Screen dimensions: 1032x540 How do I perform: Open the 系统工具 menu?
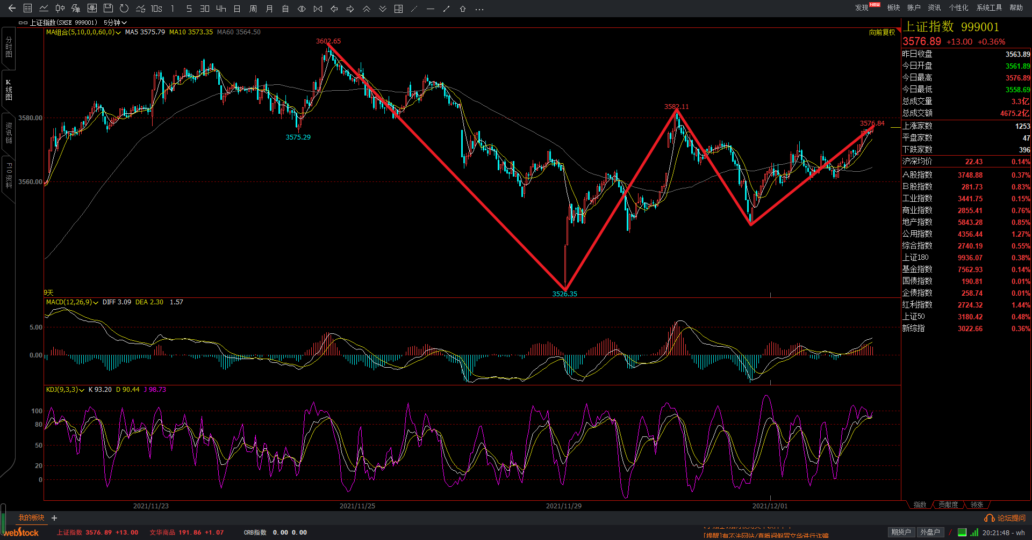coord(989,8)
